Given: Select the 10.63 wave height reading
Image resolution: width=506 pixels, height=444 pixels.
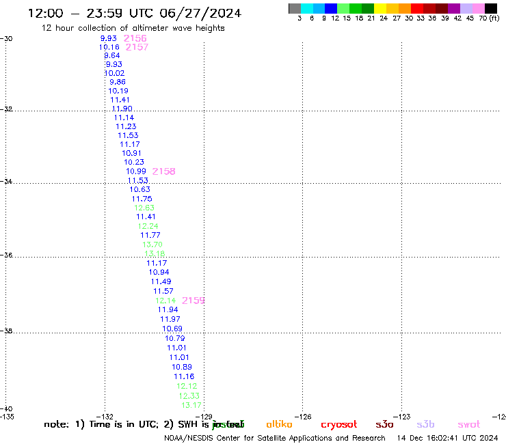Looking at the screenshot, I should click(139, 189).
